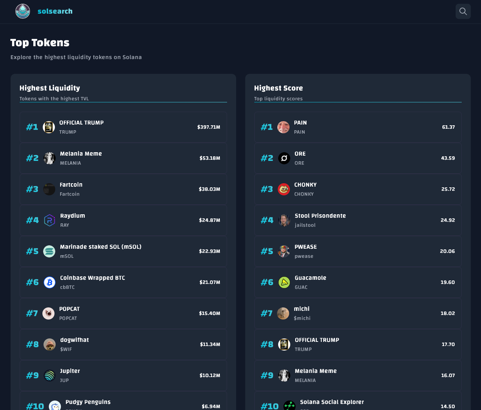Click the Guacamole token icon
The image size is (481, 410).
coord(284,282)
